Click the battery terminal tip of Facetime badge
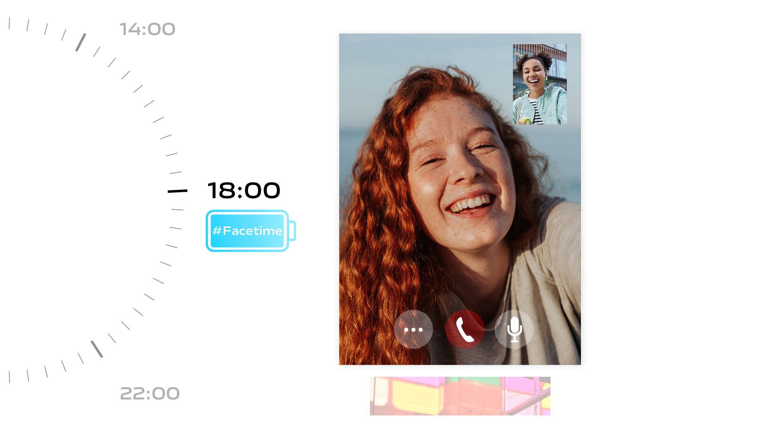This screenshot has height=429, width=767. 292,231
